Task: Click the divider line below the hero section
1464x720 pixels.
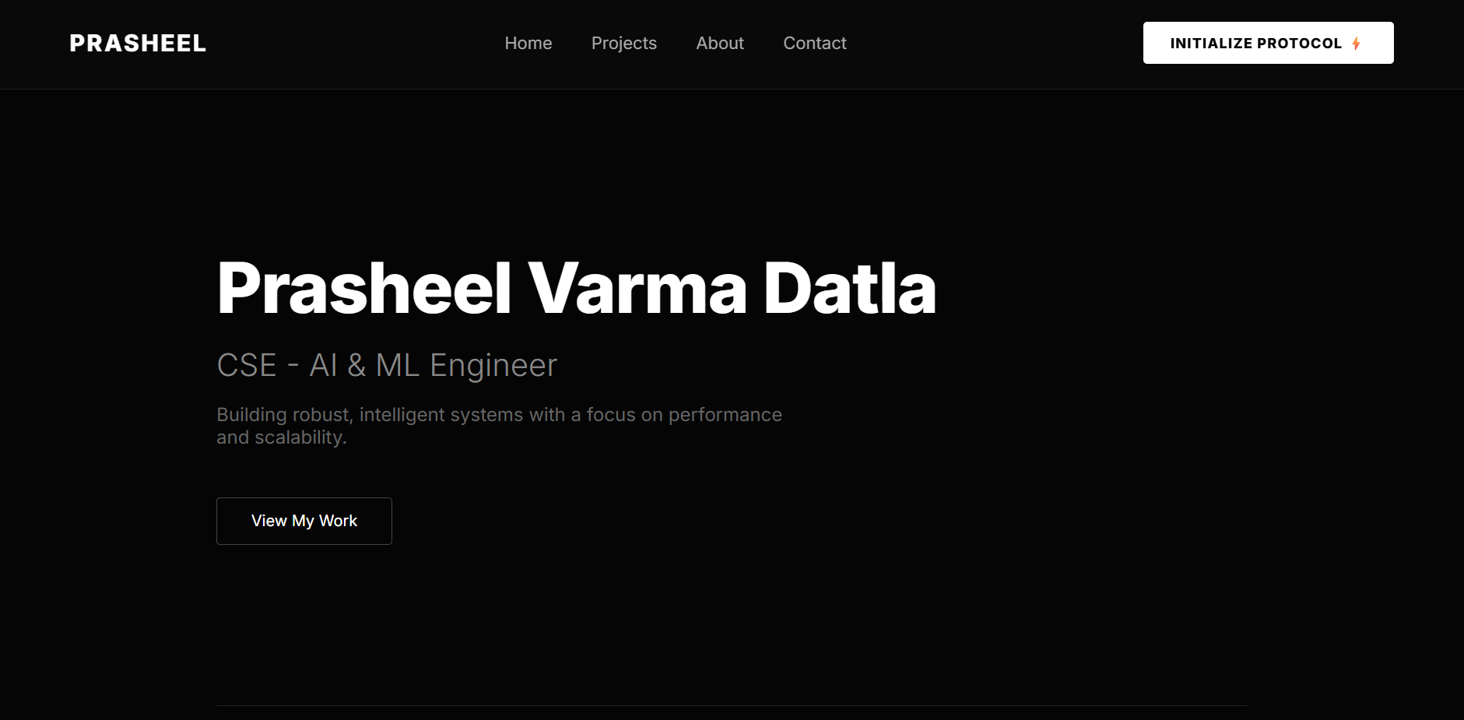Action: (x=732, y=707)
